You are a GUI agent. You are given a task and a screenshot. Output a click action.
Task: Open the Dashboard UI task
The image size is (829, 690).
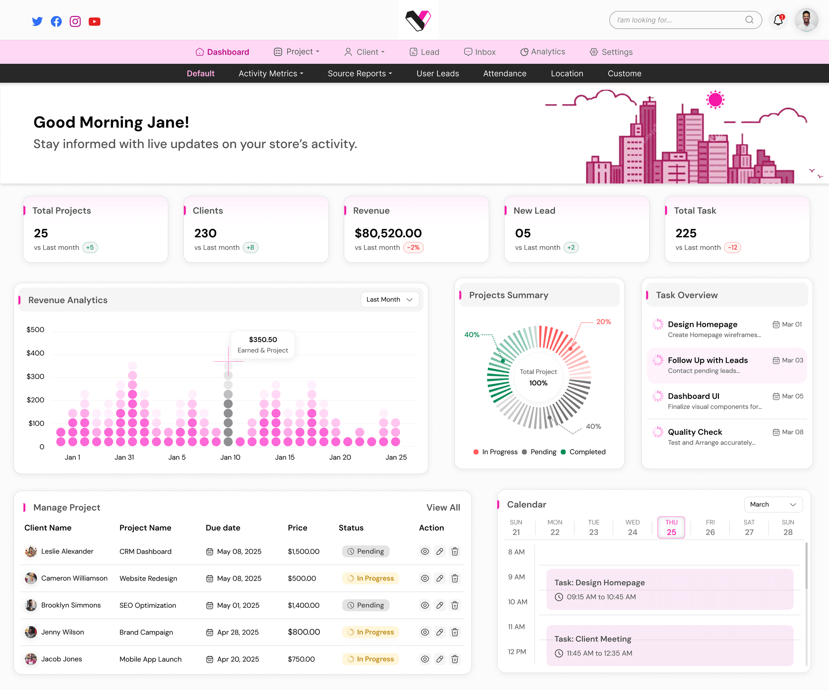pos(727,401)
